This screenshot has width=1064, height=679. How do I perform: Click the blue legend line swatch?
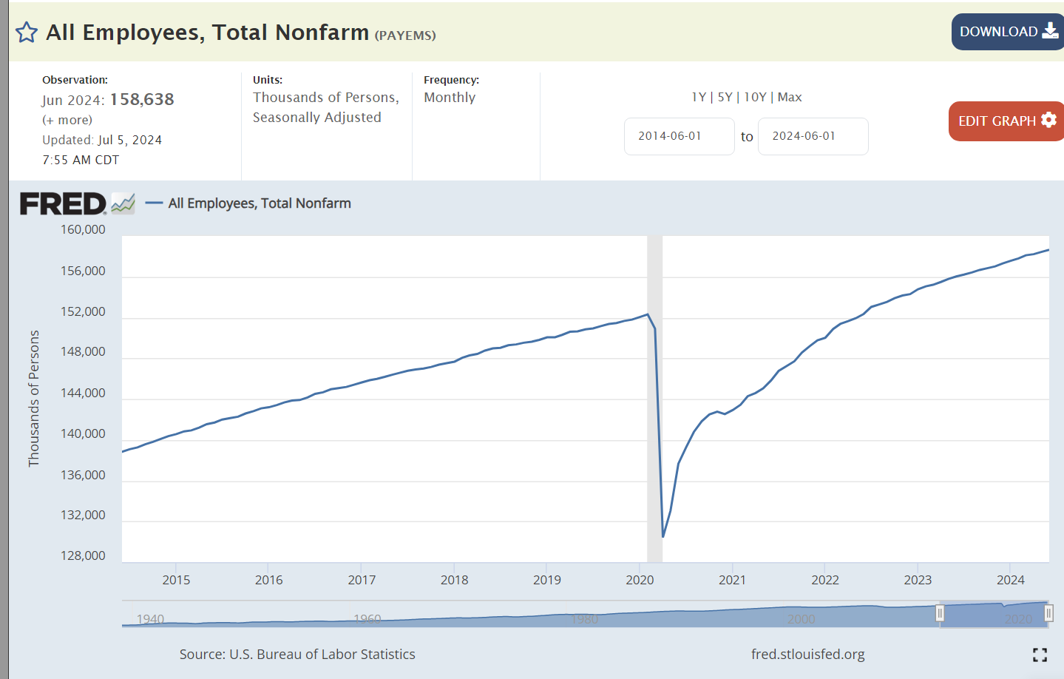[x=154, y=203]
